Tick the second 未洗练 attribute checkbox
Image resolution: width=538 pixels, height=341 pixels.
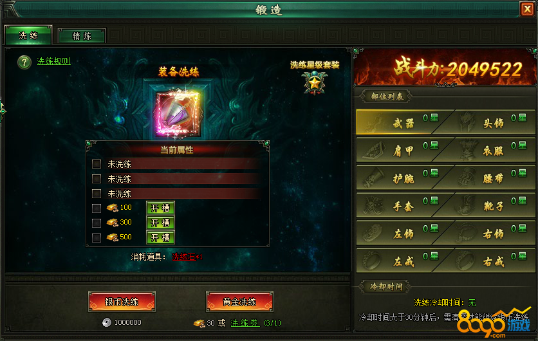pyautogui.click(x=97, y=179)
